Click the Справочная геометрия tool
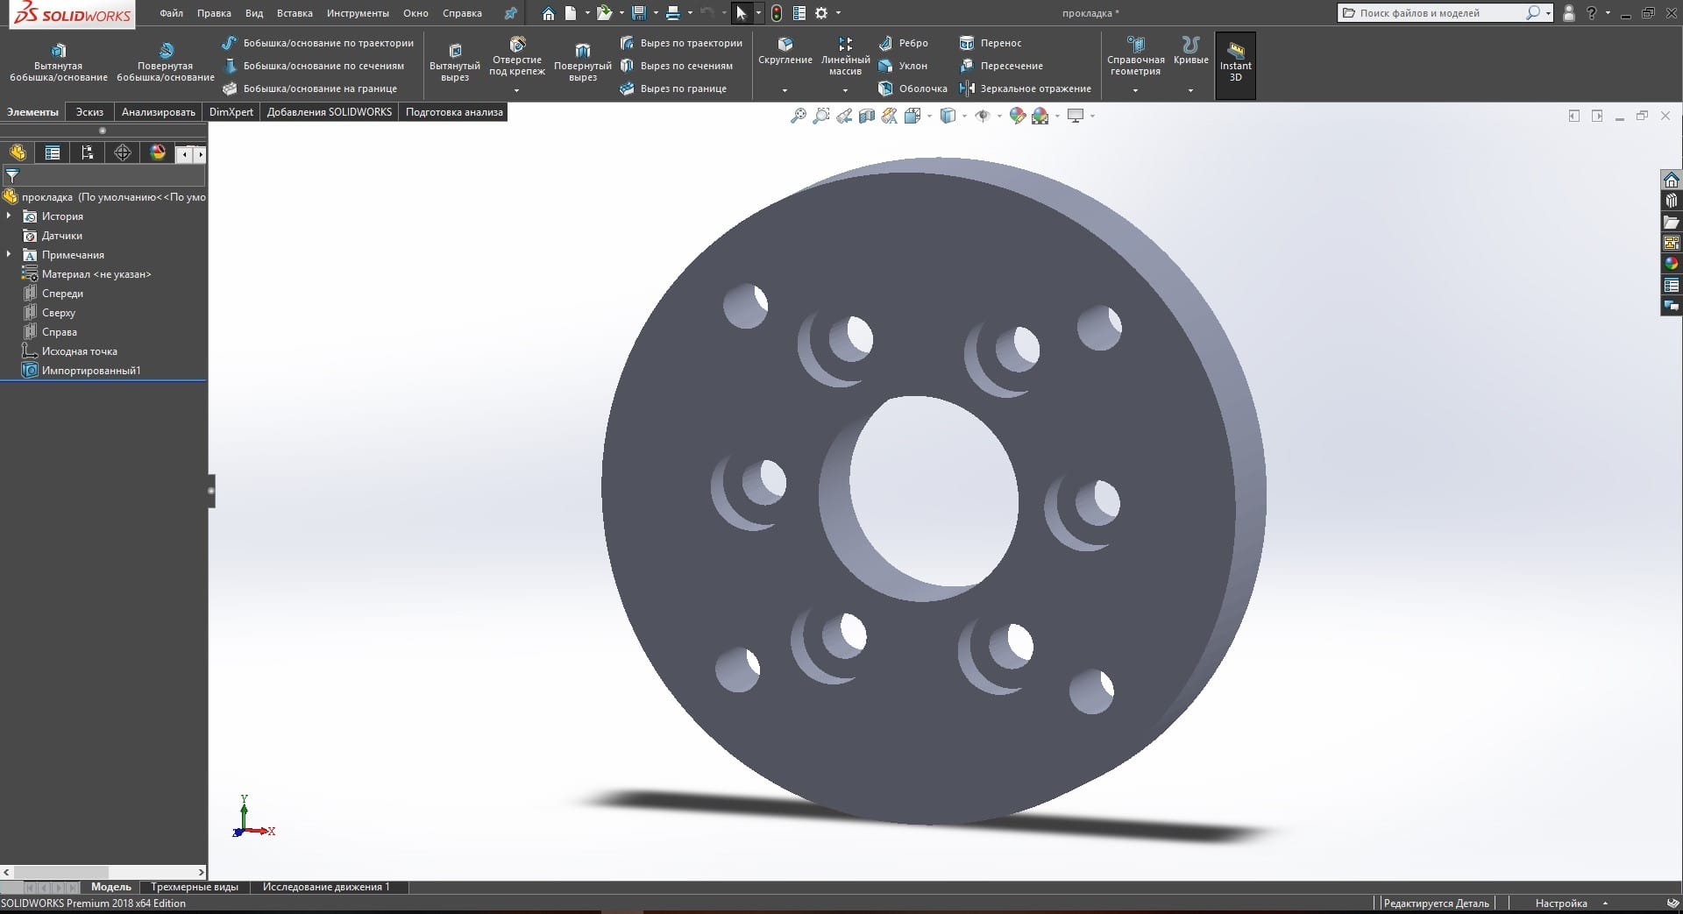This screenshot has width=1683, height=914. pos(1136,56)
